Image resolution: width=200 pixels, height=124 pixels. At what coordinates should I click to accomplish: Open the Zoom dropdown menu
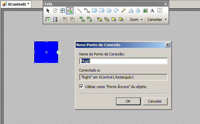click(x=136, y=19)
